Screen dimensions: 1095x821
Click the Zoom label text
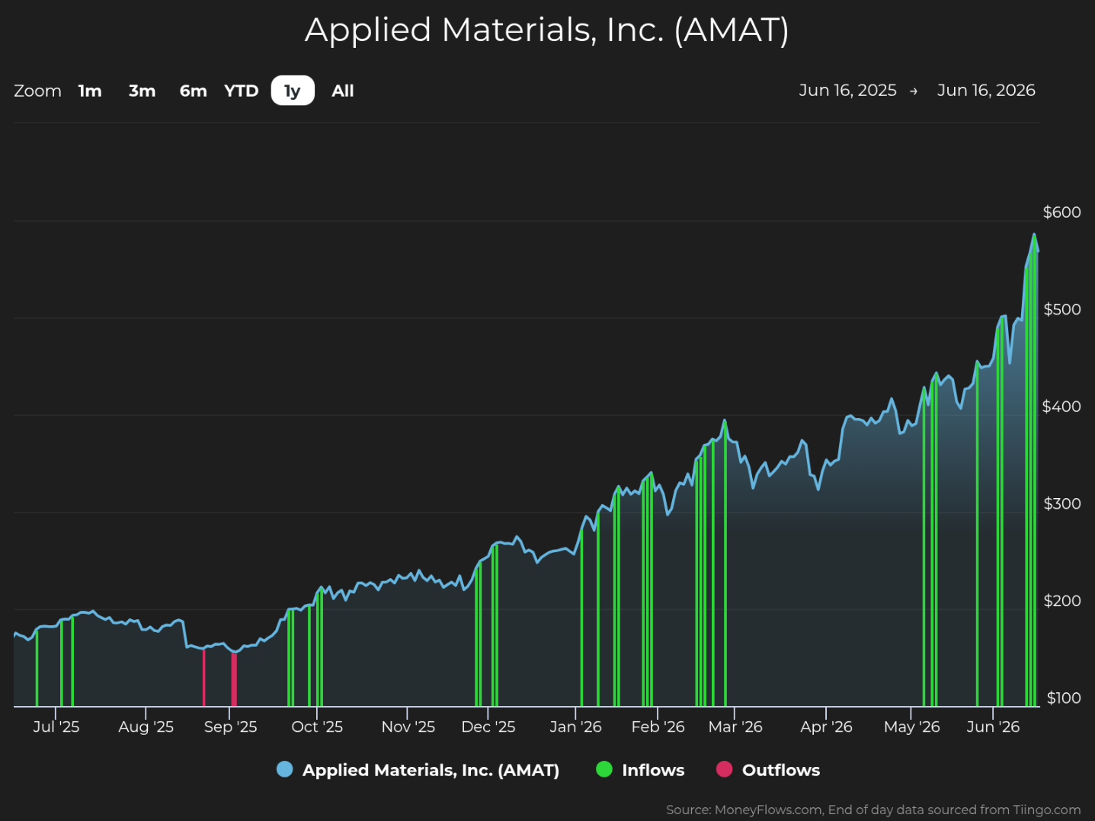(x=37, y=91)
